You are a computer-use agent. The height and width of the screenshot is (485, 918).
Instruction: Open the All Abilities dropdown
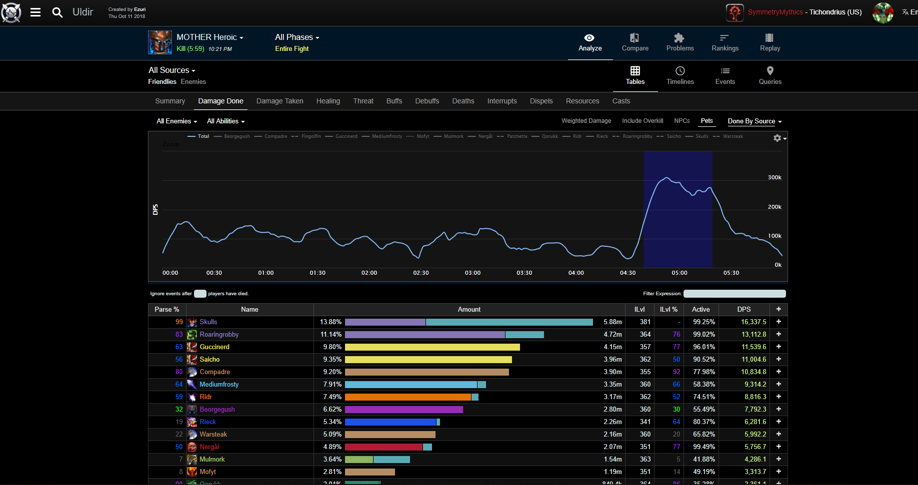[x=226, y=121]
